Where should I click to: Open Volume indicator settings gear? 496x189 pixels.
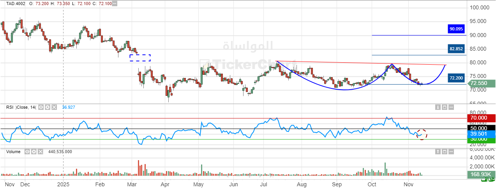tap(34, 152)
